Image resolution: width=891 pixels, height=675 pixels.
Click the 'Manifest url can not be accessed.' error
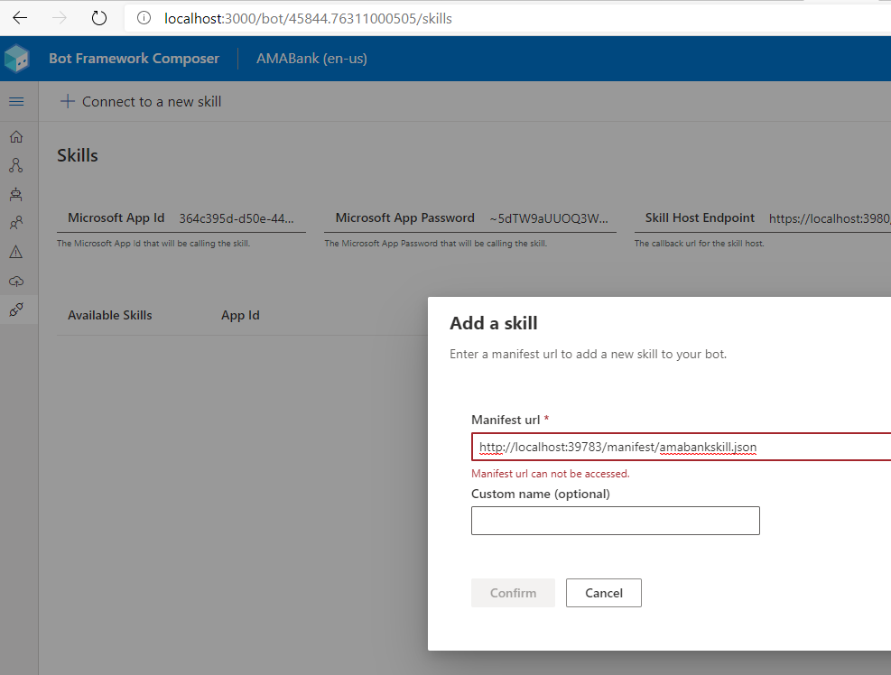click(551, 473)
